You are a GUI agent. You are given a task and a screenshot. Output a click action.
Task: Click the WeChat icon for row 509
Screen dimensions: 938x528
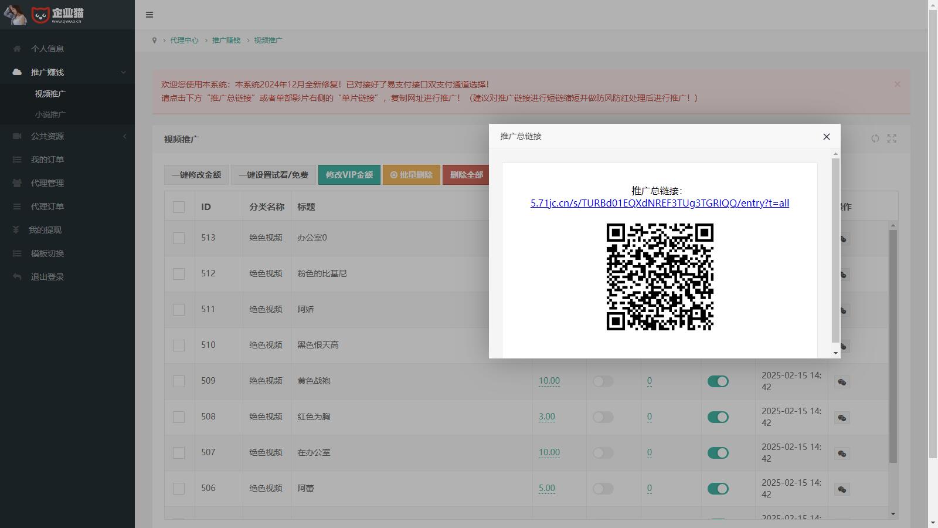point(842,383)
